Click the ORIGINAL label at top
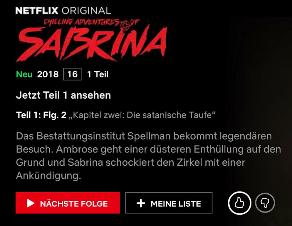Screen dimensions: 292x226 pos(86,11)
